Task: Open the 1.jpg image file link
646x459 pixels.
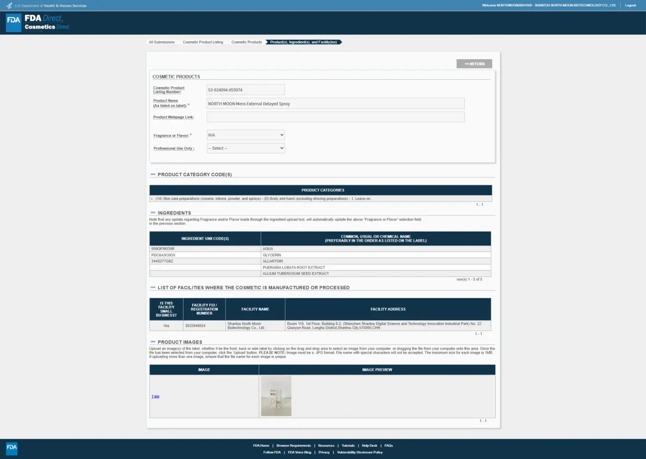Action: [x=155, y=397]
